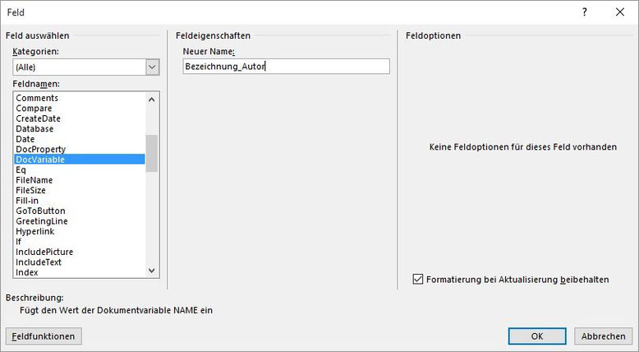Click inside the Neuer Name text field
639x352 pixels.
pos(286,67)
